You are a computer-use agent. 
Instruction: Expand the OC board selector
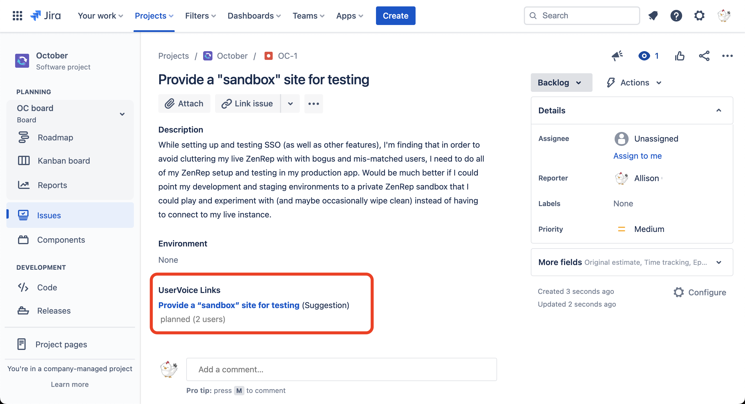point(122,114)
